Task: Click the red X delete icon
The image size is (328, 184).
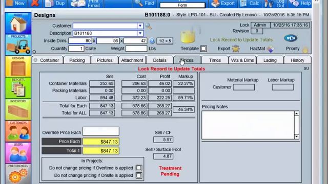Action: (x=35, y=4)
